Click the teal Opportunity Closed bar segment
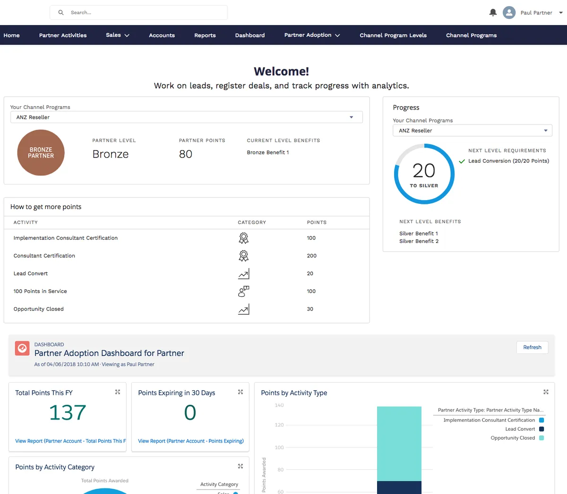 [399, 444]
